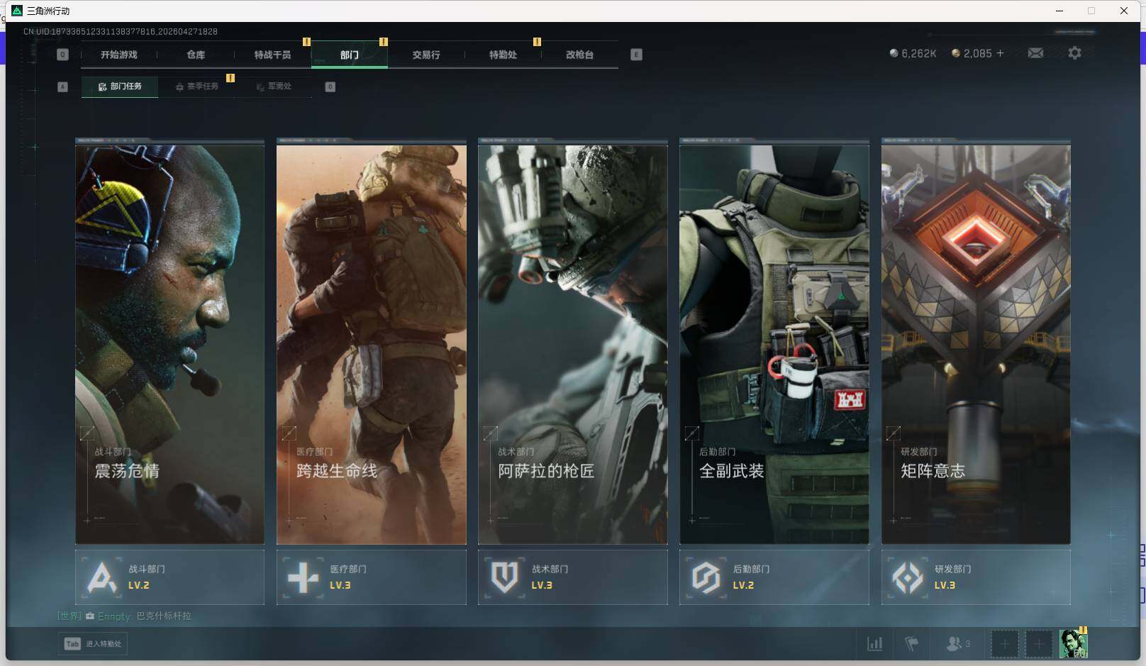The image size is (1146, 666).
Task: Open the statistics bar chart icon
Action: (875, 644)
